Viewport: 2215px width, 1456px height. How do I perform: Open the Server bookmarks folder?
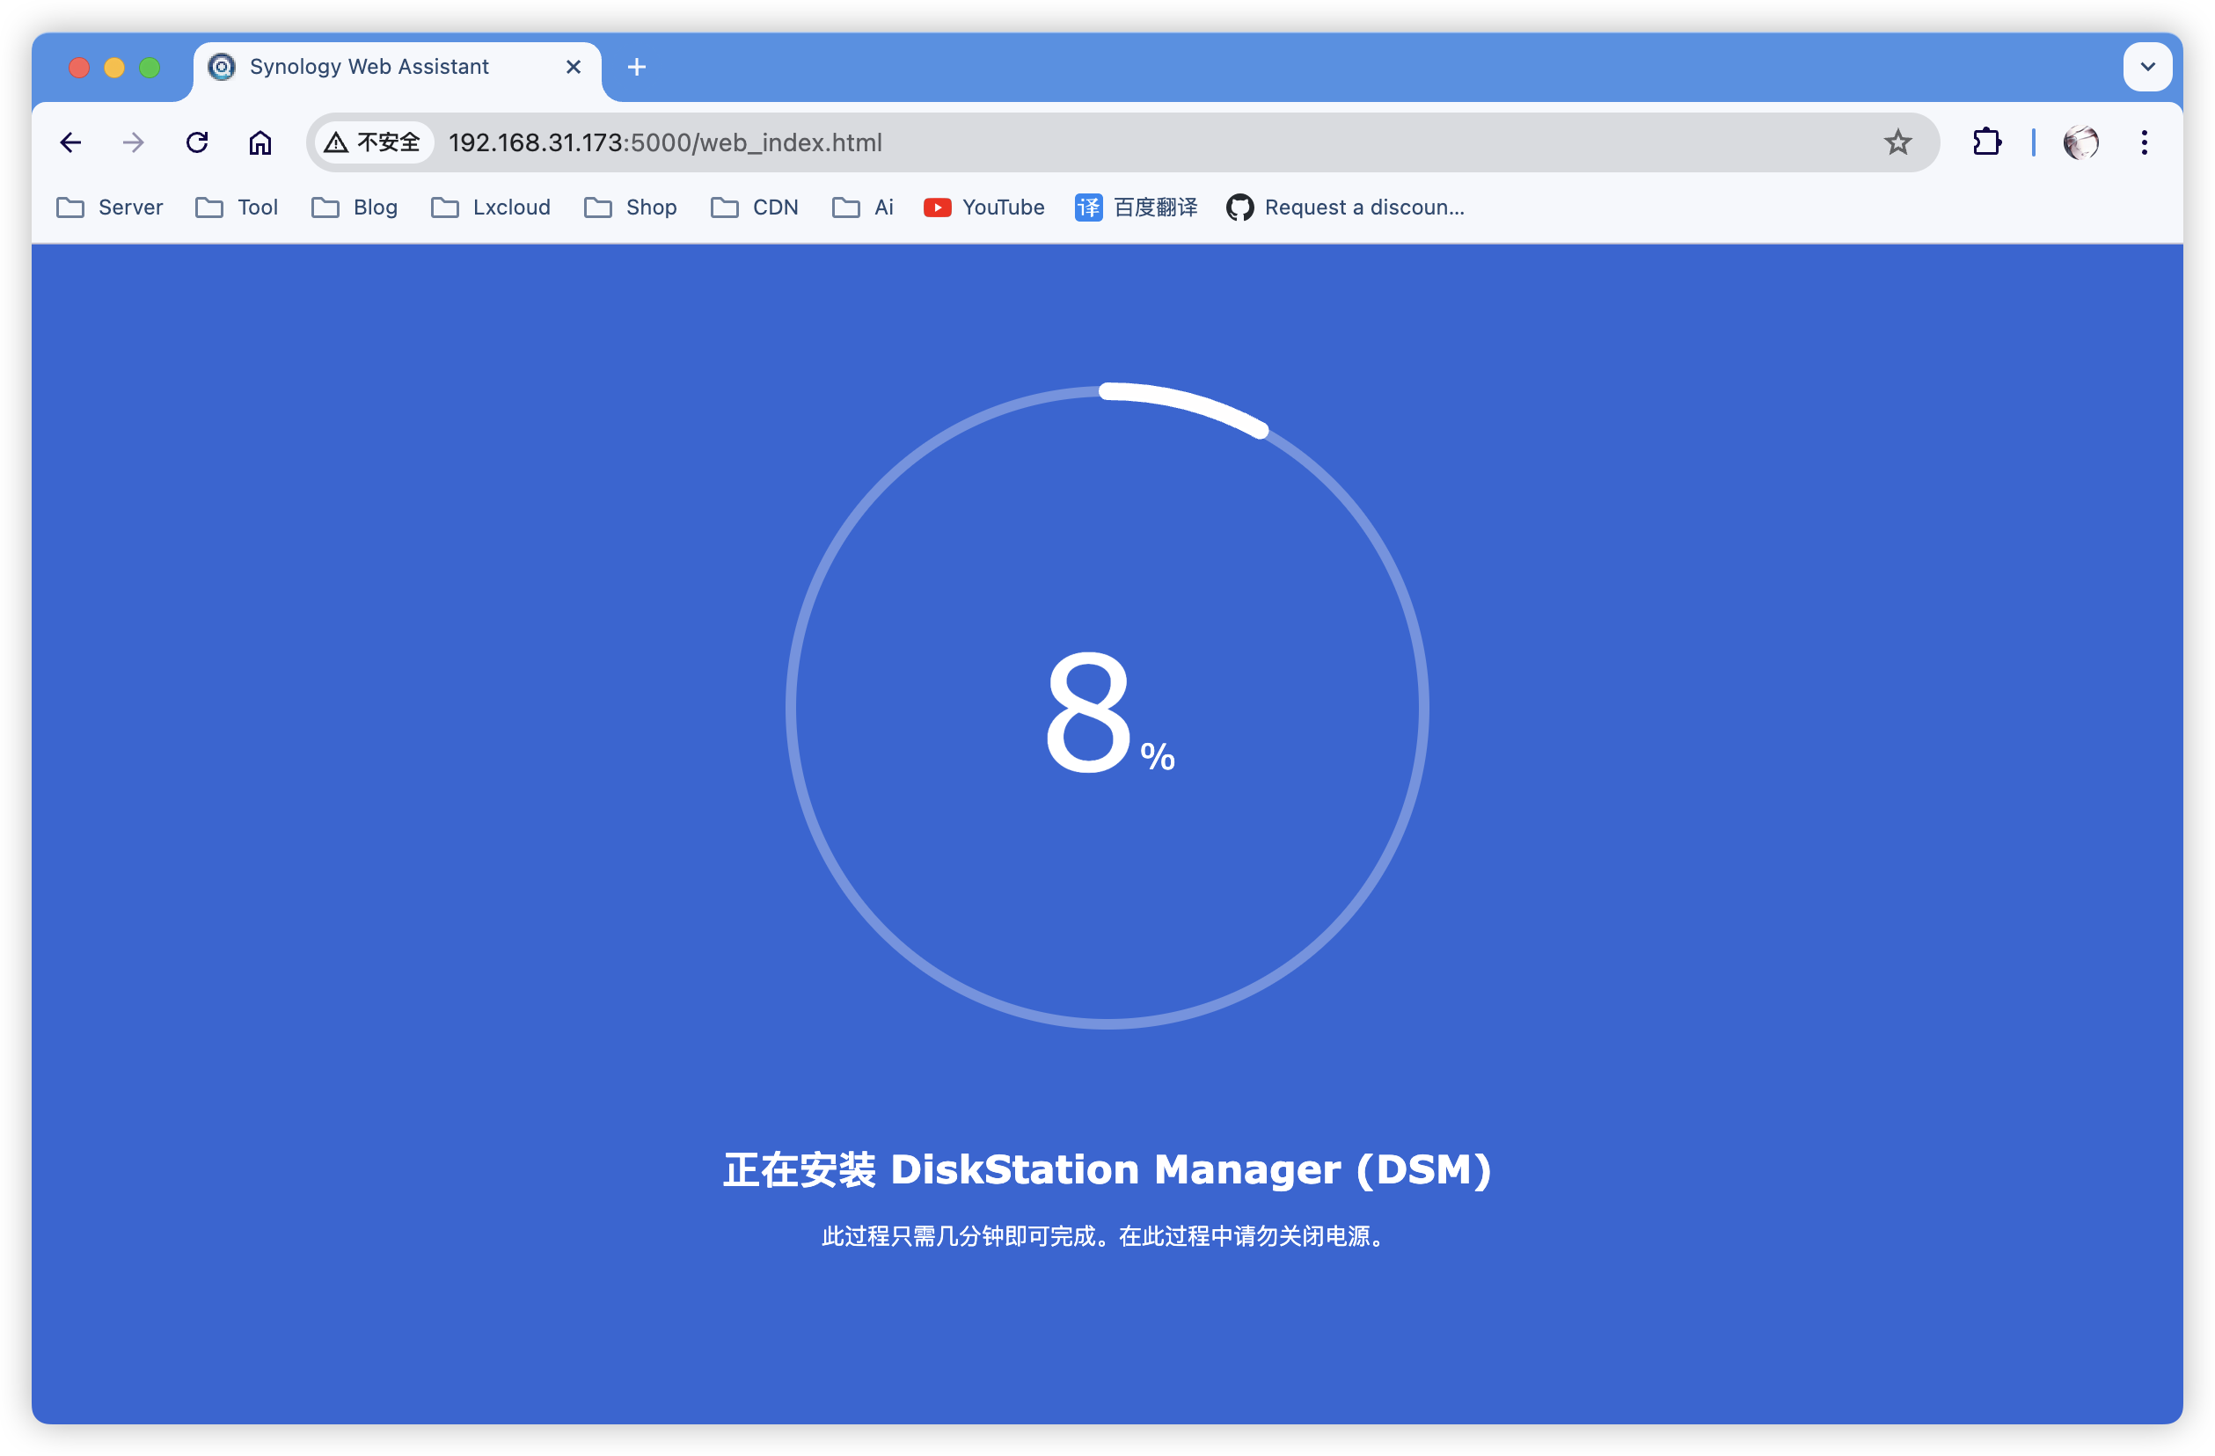(x=110, y=207)
